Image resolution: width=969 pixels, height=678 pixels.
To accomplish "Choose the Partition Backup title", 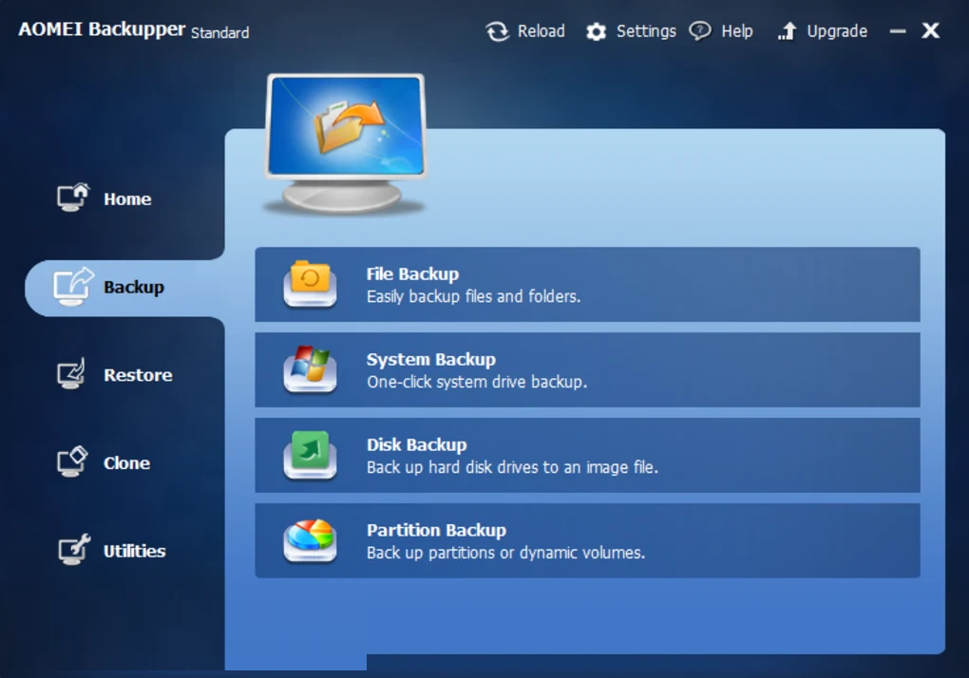I will point(436,530).
